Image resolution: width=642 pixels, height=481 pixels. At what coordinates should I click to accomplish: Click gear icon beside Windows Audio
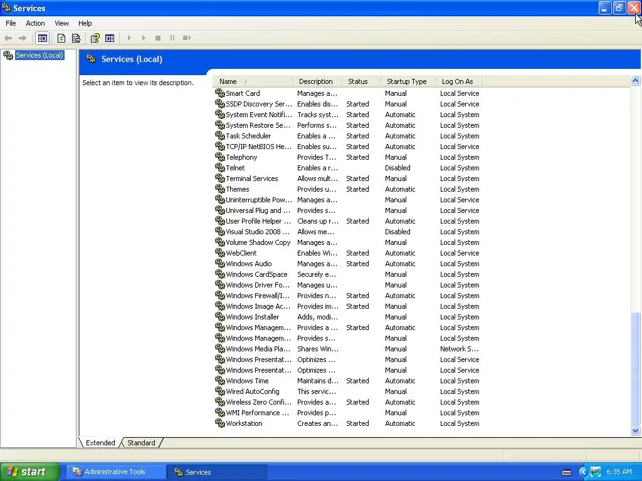[220, 263]
